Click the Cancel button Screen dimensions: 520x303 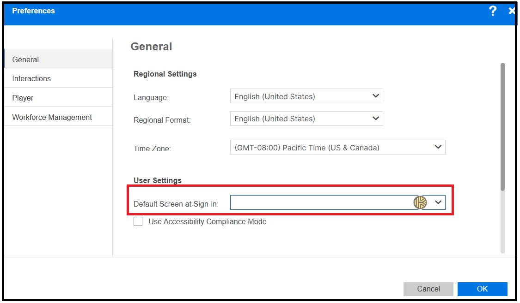428,289
